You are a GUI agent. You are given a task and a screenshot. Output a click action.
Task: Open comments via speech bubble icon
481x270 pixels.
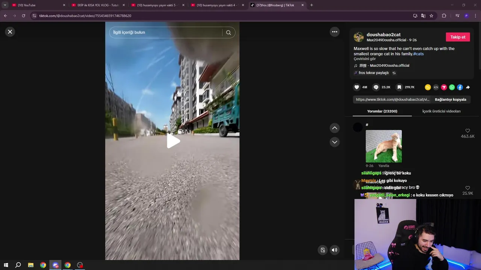tap(376, 87)
